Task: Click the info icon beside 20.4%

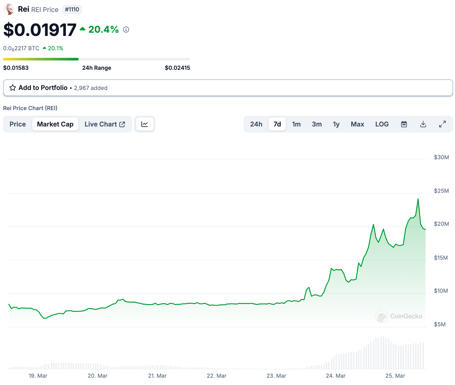Action: tap(126, 30)
